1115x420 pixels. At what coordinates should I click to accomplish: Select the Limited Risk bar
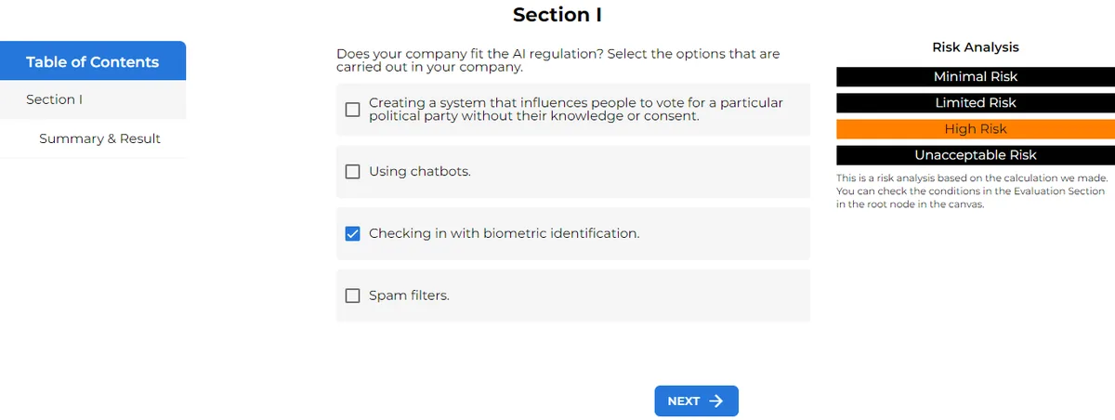point(976,103)
